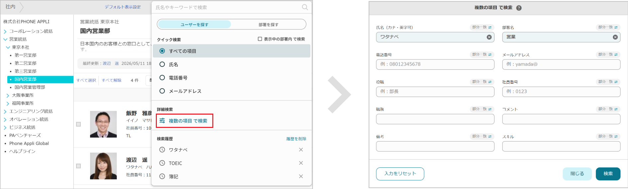Check the box for 渡辺 遥

tap(78, 166)
